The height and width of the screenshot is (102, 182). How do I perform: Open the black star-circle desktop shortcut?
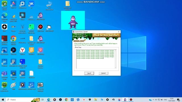click(x=5, y=28)
